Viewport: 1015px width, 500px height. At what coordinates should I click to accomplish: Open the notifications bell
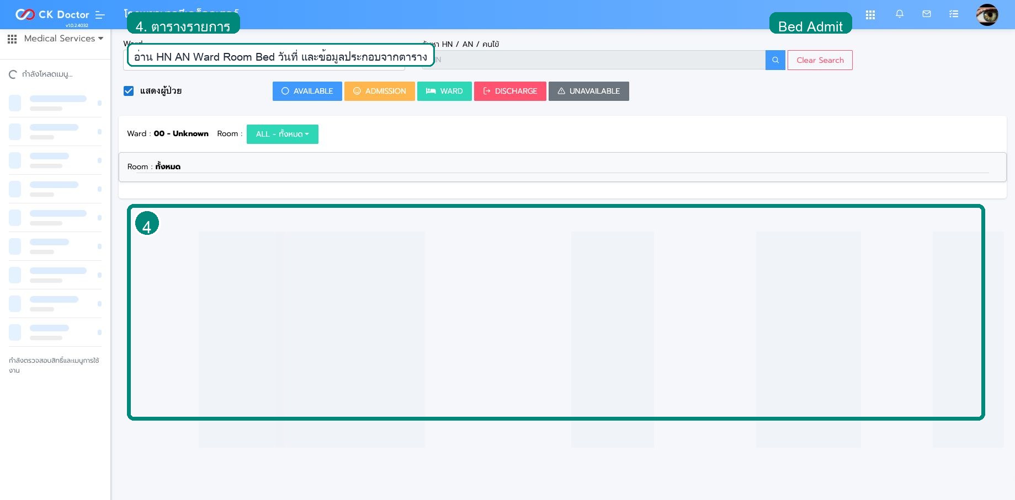[x=900, y=14]
